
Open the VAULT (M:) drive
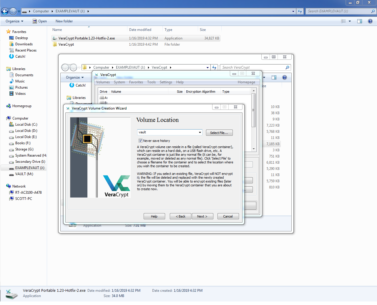pyautogui.click(x=24, y=174)
